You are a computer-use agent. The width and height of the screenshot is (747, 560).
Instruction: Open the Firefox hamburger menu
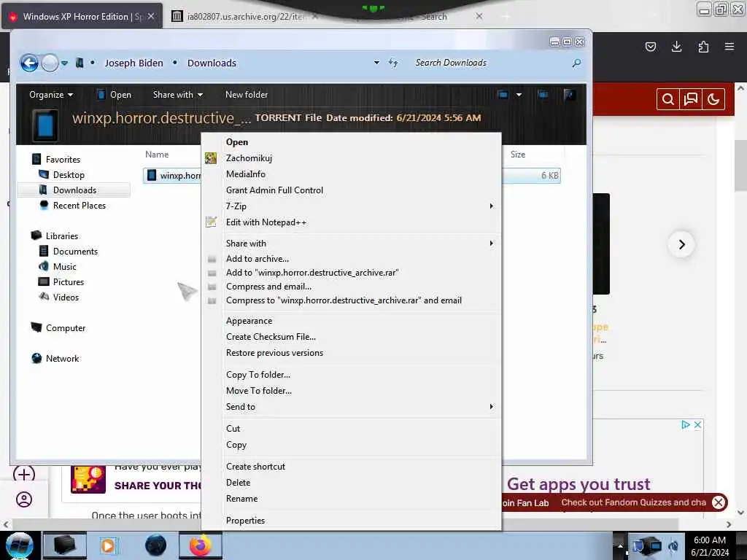[x=729, y=47]
